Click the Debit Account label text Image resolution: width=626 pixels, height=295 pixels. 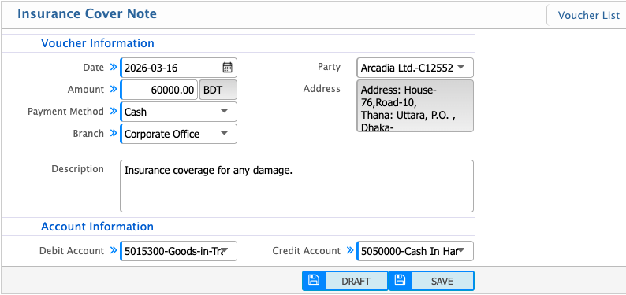point(72,250)
